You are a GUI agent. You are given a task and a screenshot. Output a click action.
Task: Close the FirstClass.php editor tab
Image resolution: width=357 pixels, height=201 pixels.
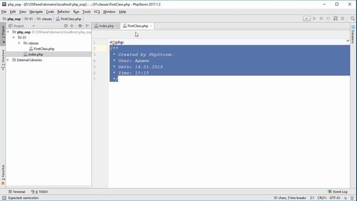pyautogui.click(x=151, y=26)
